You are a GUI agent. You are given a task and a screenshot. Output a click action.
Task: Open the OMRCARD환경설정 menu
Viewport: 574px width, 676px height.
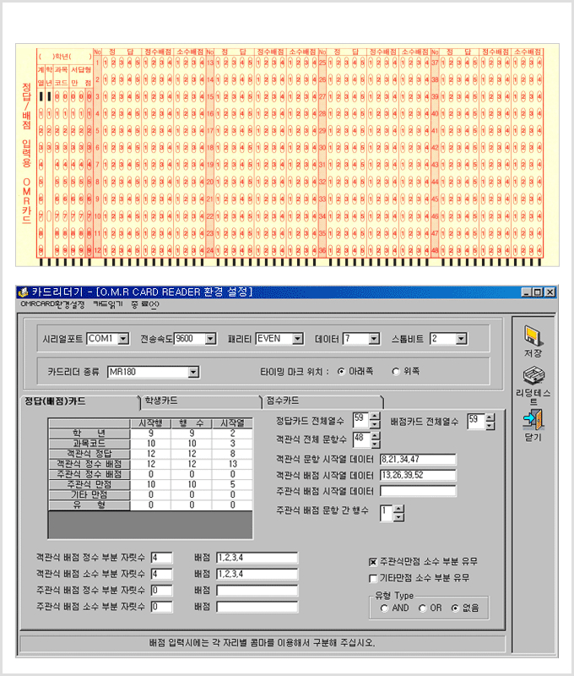click(x=52, y=304)
